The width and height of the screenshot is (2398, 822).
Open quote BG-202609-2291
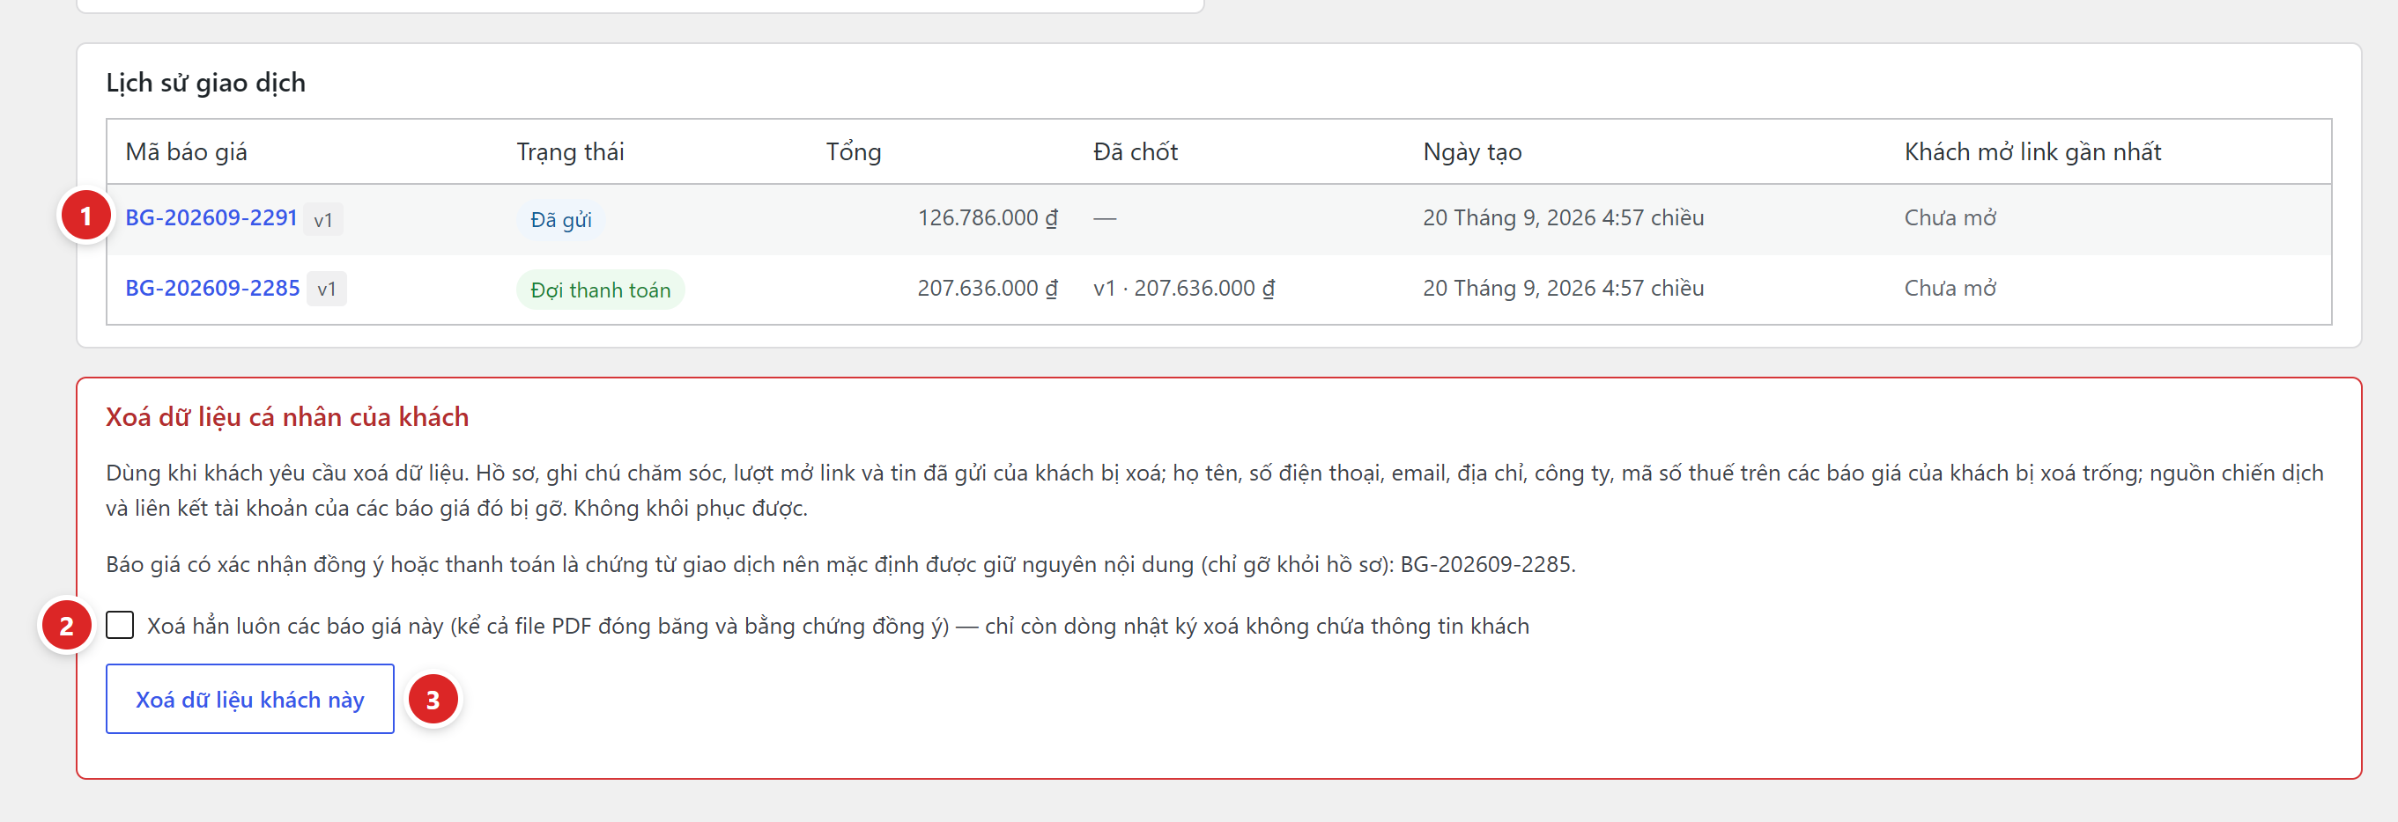click(211, 217)
